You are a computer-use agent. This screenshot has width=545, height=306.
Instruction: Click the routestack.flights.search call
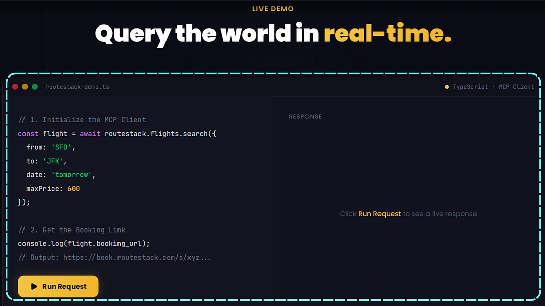point(160,134)
